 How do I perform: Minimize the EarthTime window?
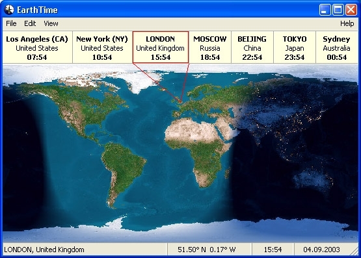(x=325, y=10)
